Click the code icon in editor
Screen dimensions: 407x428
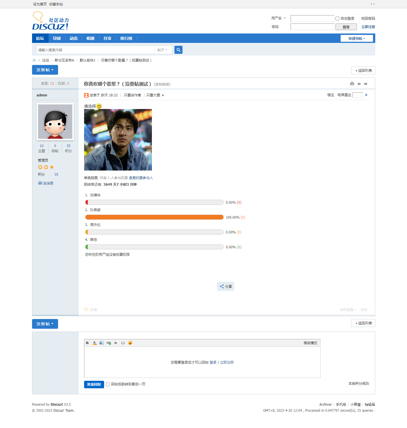(x=123, y=343)
